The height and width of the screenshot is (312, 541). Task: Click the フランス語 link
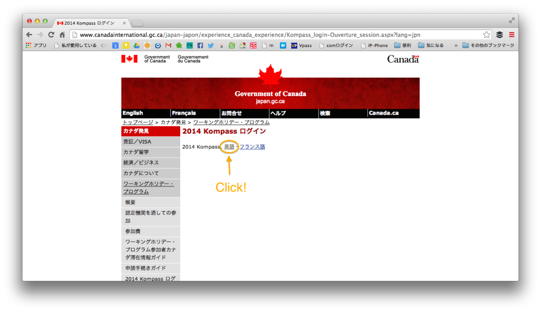tap(252, 146)
